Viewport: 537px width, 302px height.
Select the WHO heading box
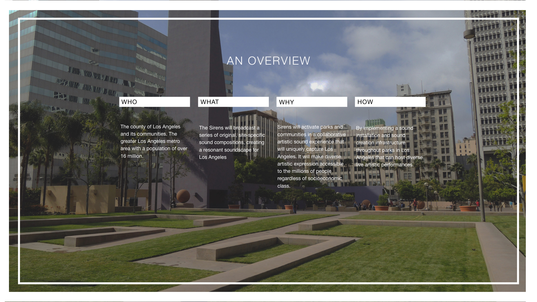point(155,102)
